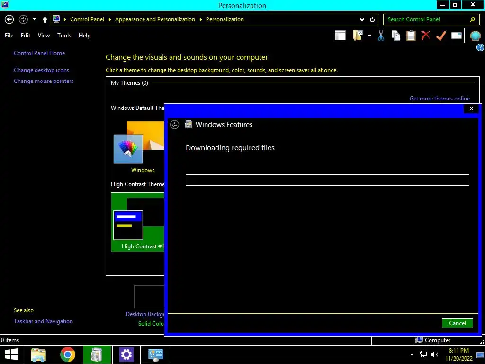Click Change desktop icons link
Screen dimensions: 485x364
point(42,70)
